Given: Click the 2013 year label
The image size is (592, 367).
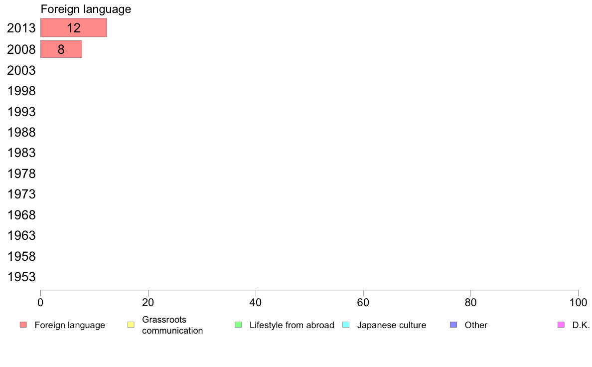Looking at the screenshot, I should pyautogui.click(x=21, y=28).
